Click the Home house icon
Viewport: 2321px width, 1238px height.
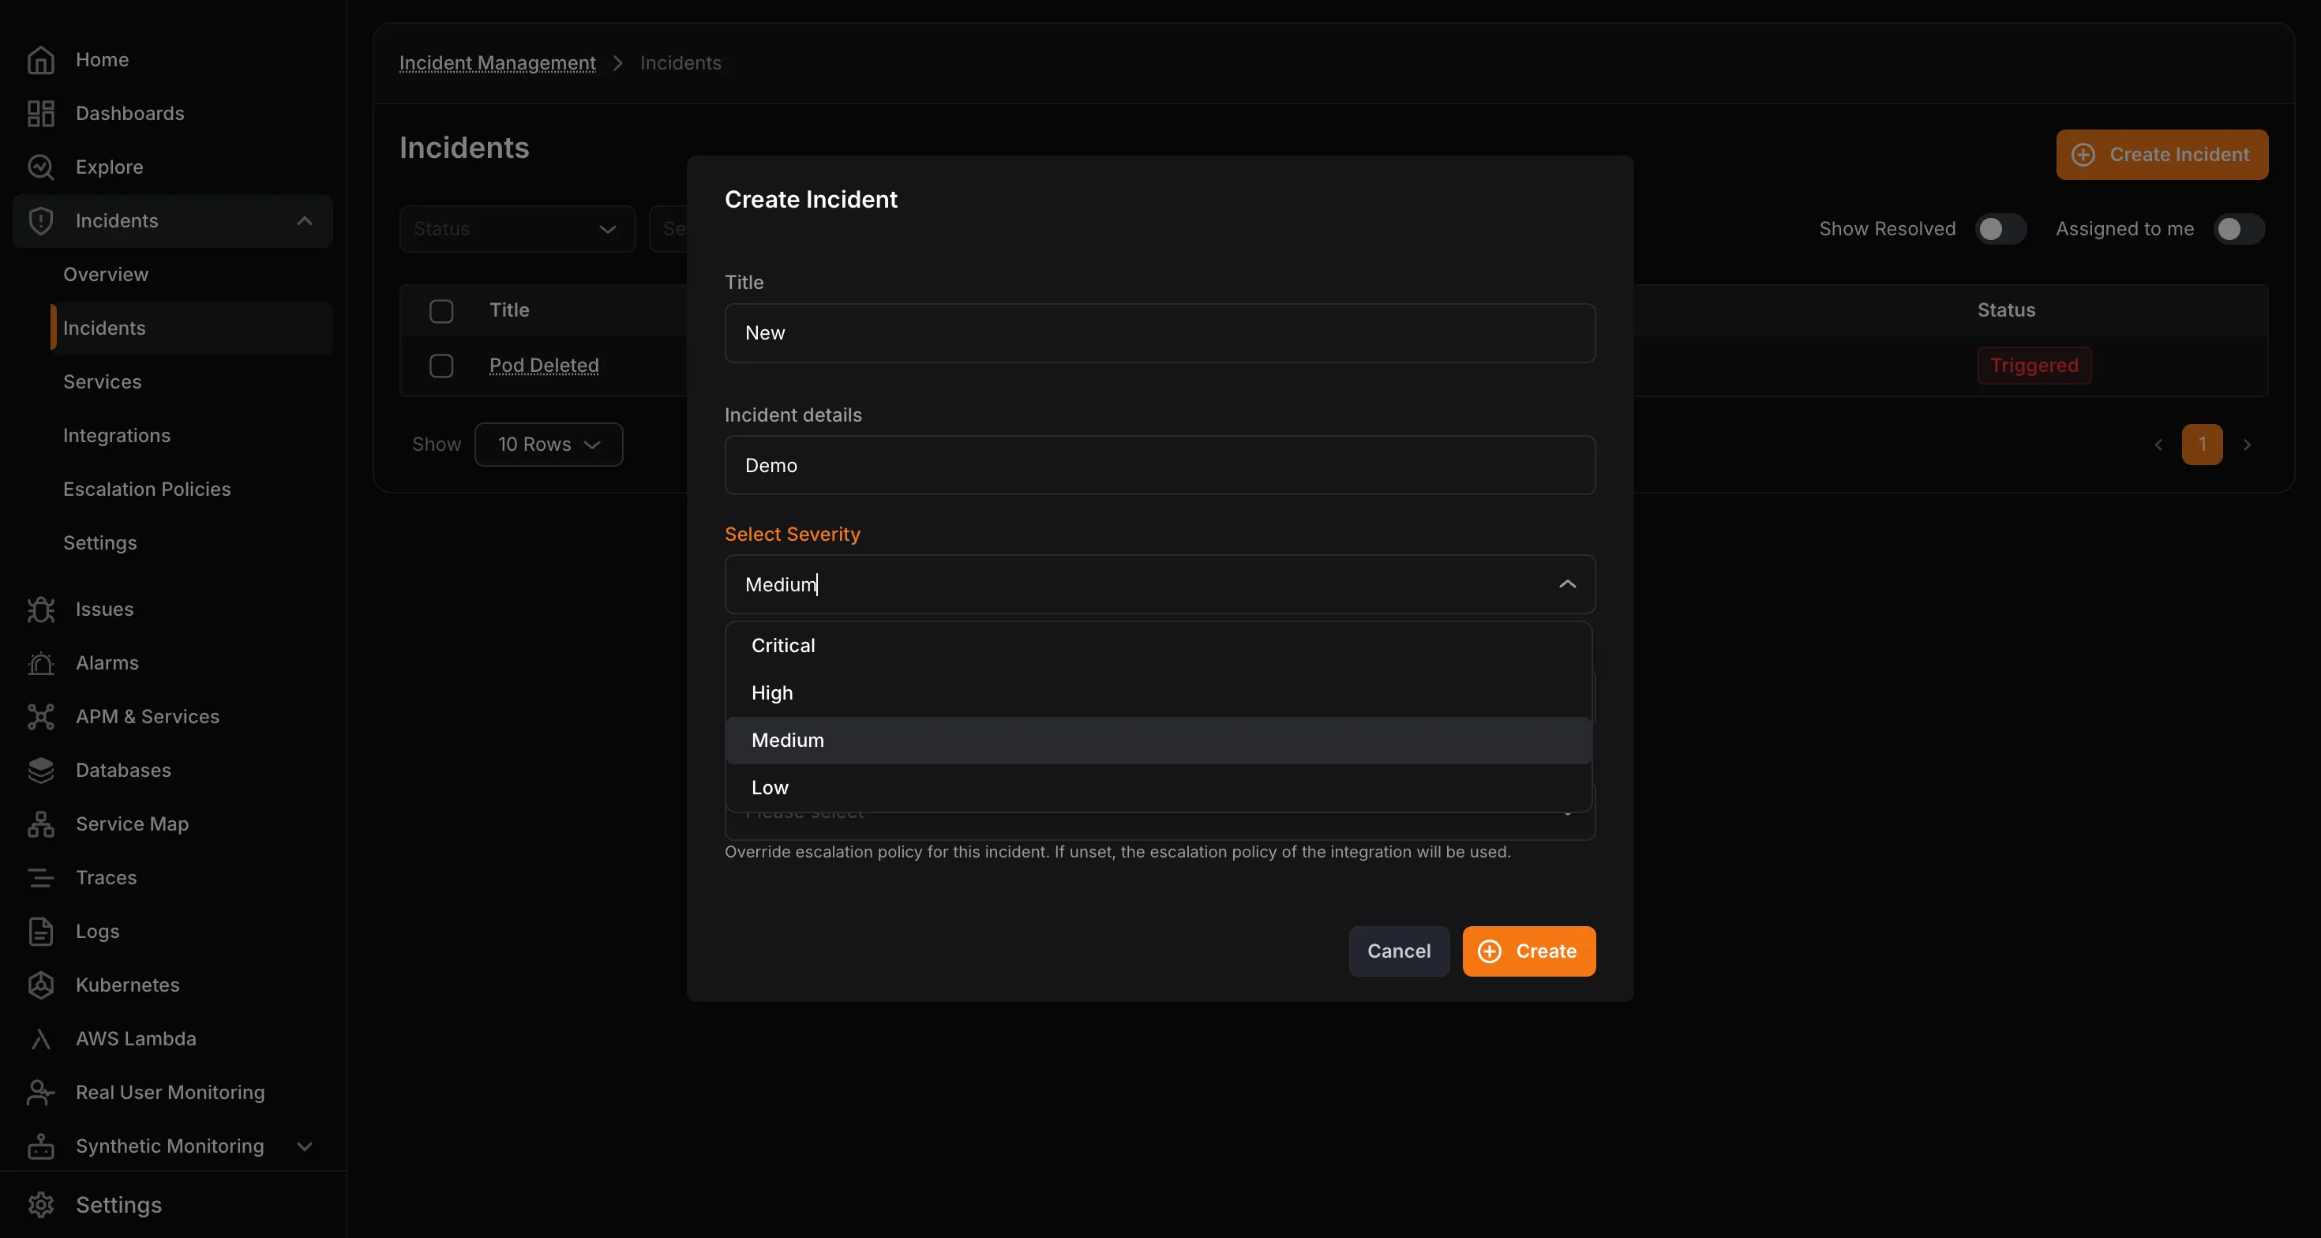40,59
